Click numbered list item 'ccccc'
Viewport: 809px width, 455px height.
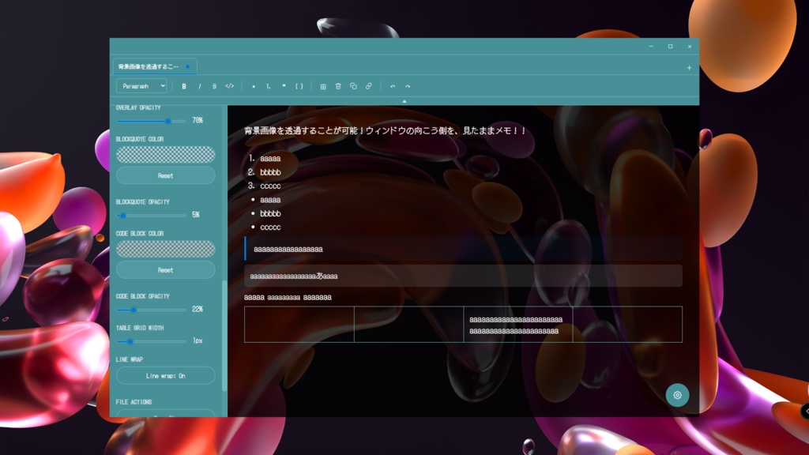point(270,186)
